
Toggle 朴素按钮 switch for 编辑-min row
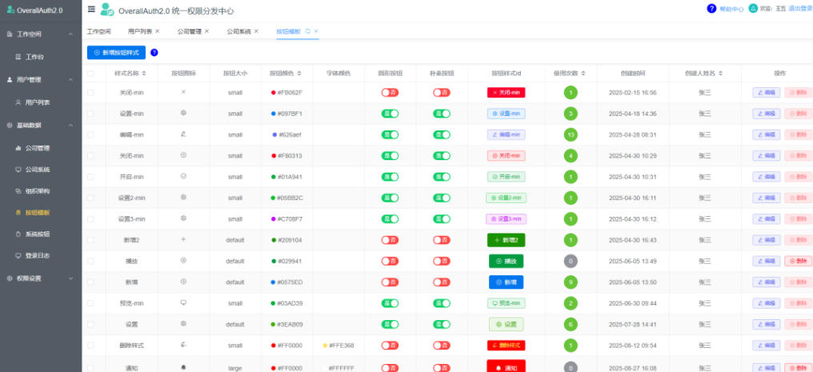(x=442, y=134)
